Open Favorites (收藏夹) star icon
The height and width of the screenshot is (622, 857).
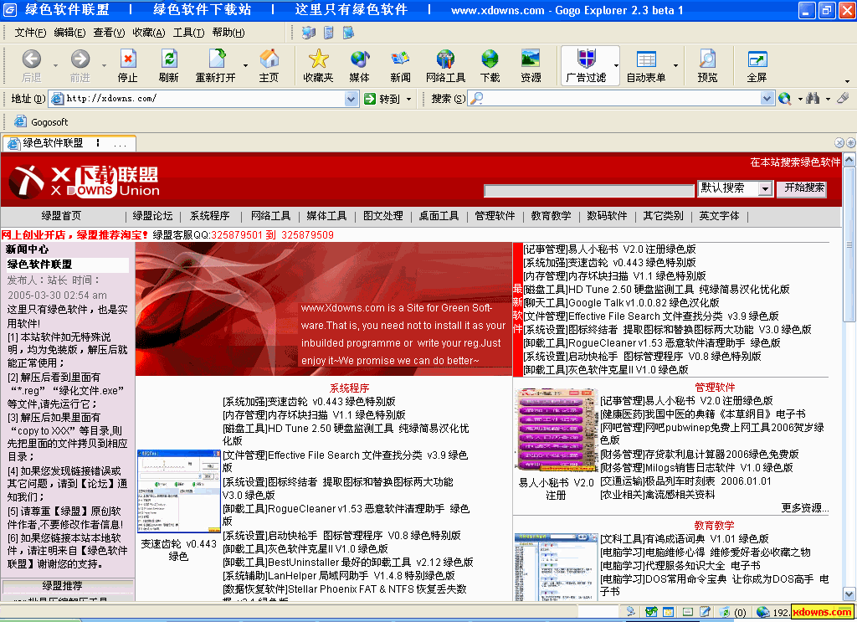[318, 59]
